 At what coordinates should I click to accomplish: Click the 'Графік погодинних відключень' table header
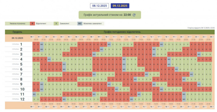coord(122,32)
